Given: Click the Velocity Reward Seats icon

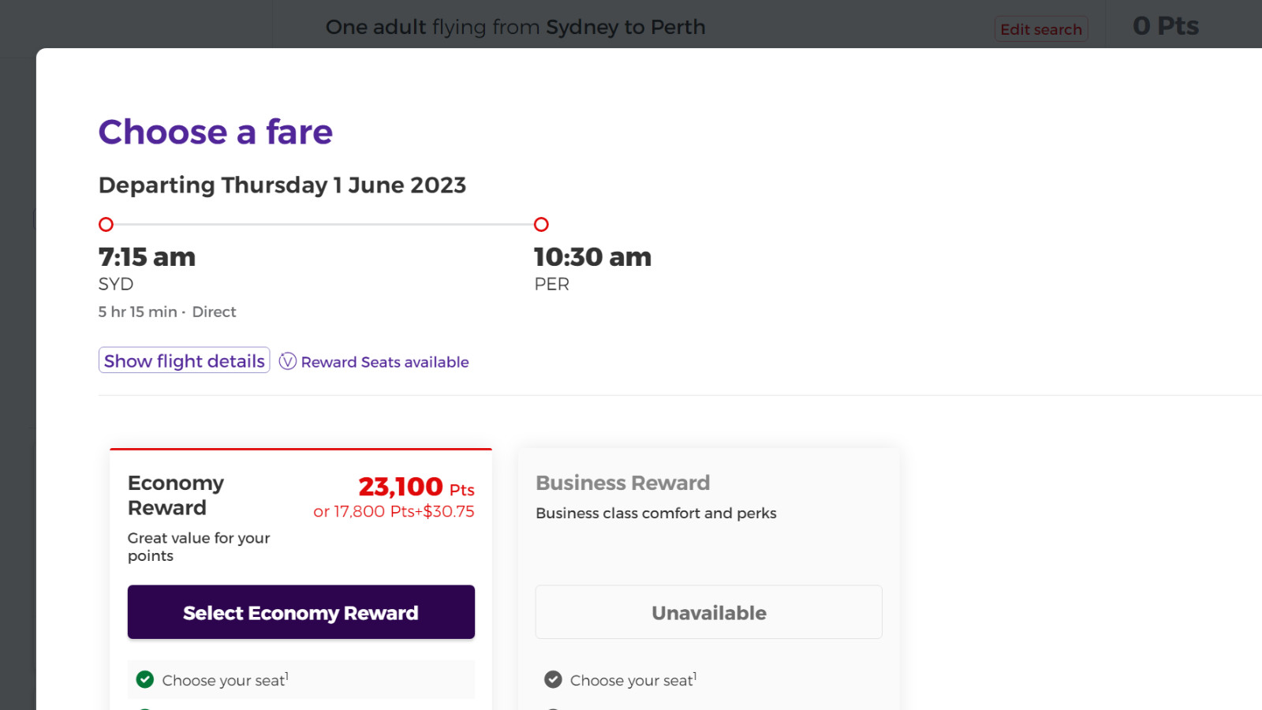Looking at the screenshot, I should pos(288,361).
